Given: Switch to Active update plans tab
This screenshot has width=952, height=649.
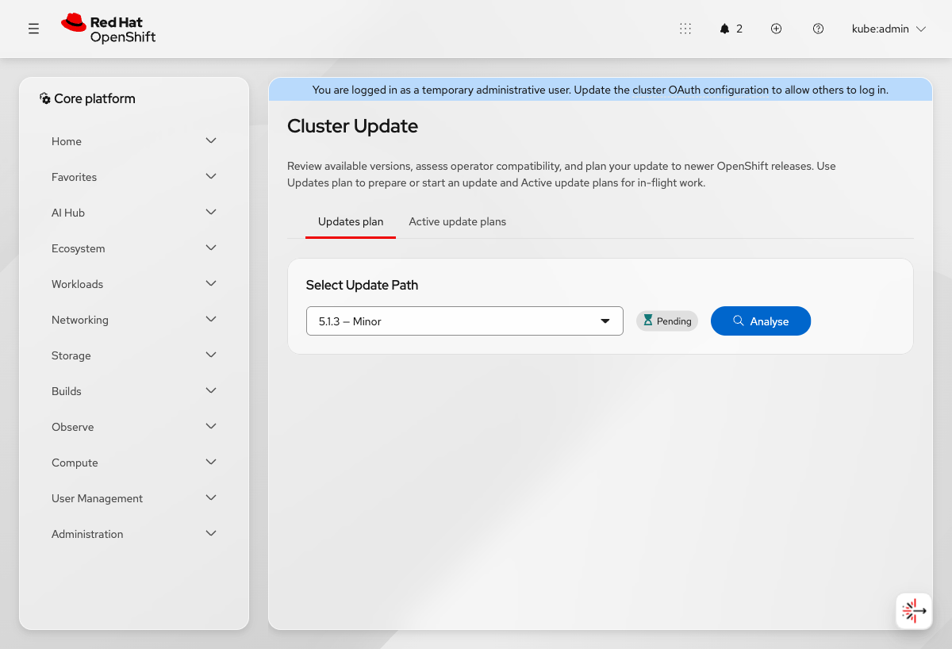Looking at the screenshot, I should [x=457, y=222].
